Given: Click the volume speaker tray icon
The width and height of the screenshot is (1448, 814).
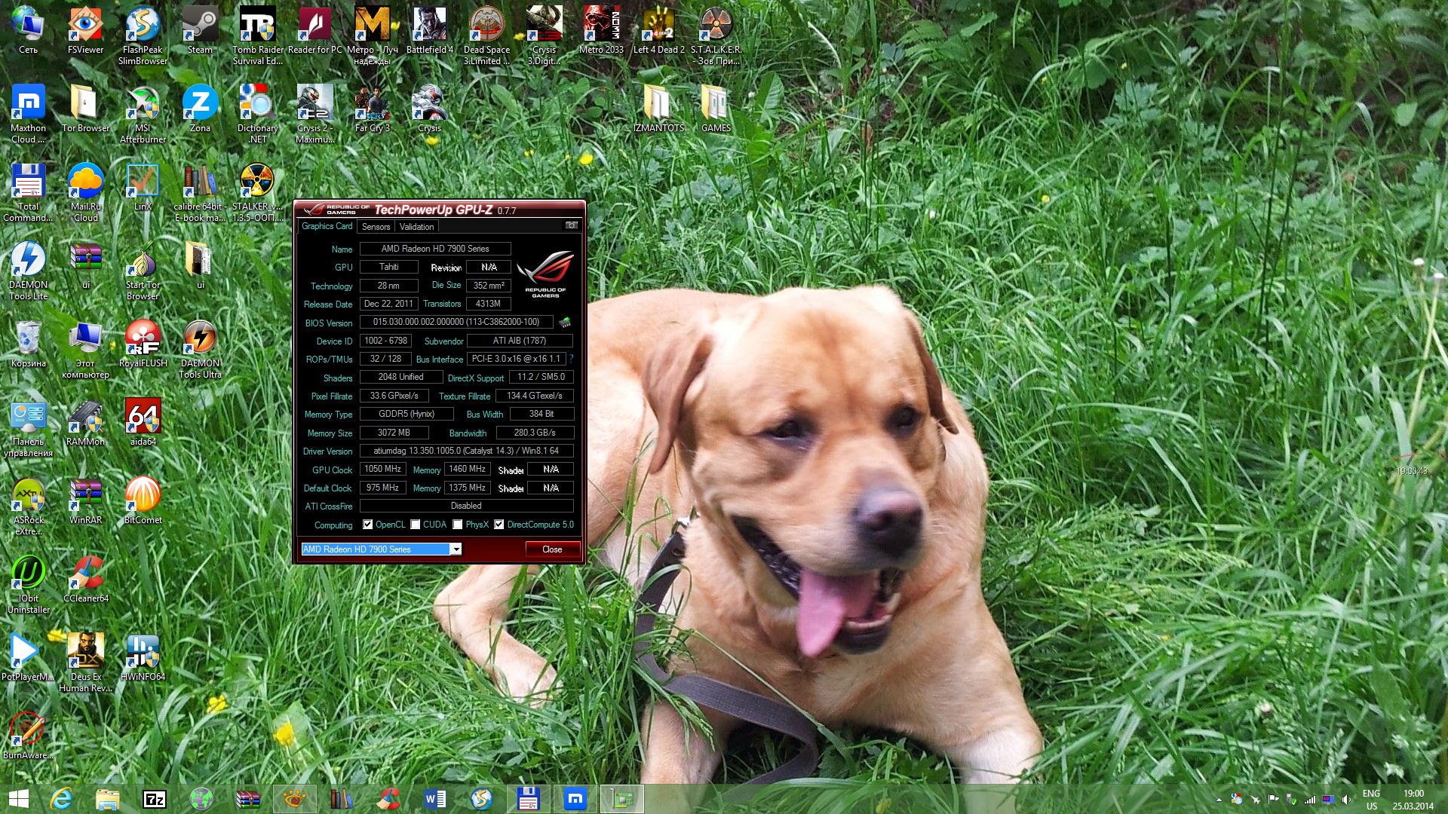Looking at the screenshot, I should pos(1346,800).
